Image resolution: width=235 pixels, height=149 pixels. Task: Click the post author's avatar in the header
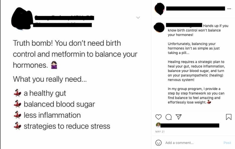tap(160, 9)
